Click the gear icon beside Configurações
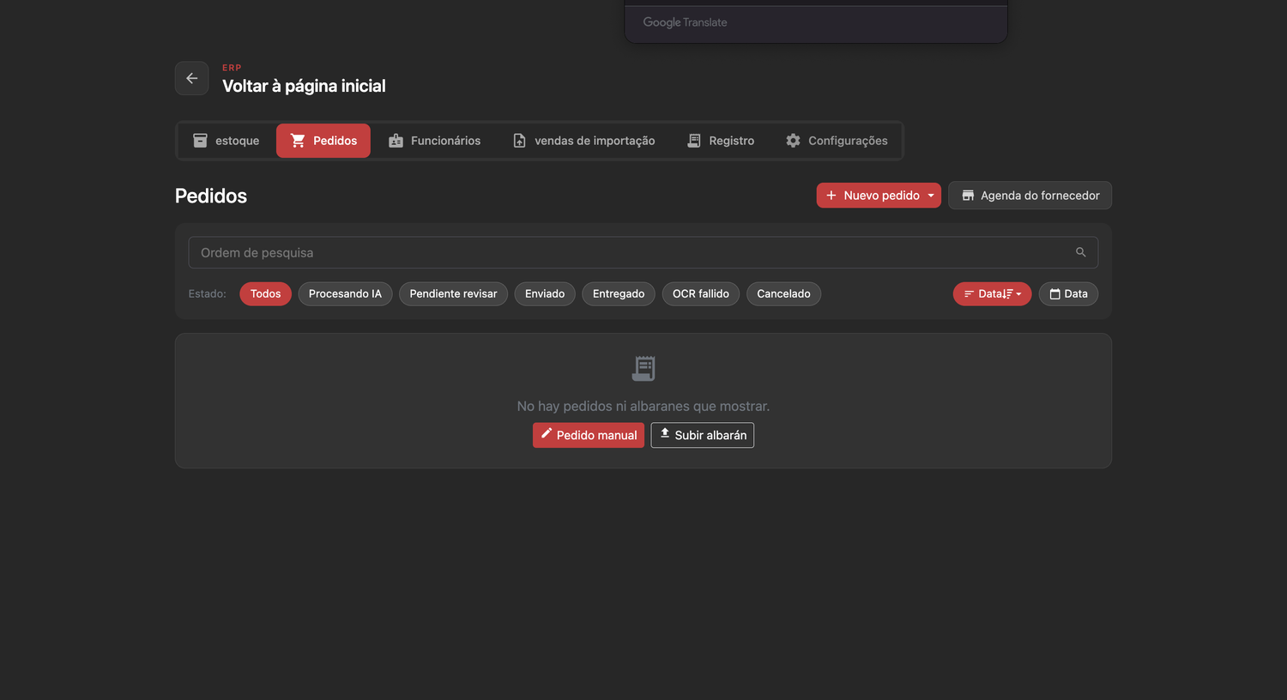1287x700 pixels. click(x=793, y=141)
